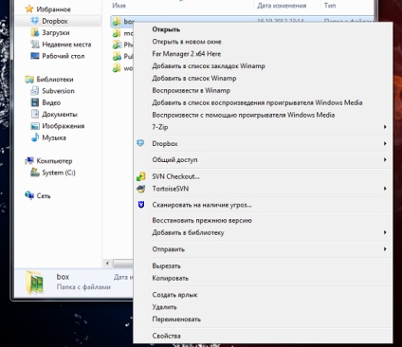Click the Рабочий стол icon
Screen dimensions: 402x347
[34, 56]
